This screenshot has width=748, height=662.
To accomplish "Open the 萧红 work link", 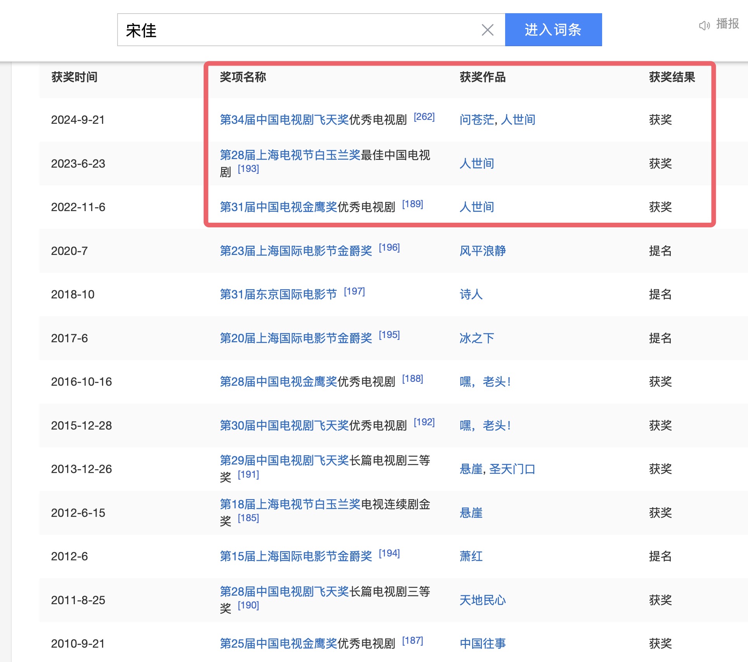I will [x=471, y=556].
